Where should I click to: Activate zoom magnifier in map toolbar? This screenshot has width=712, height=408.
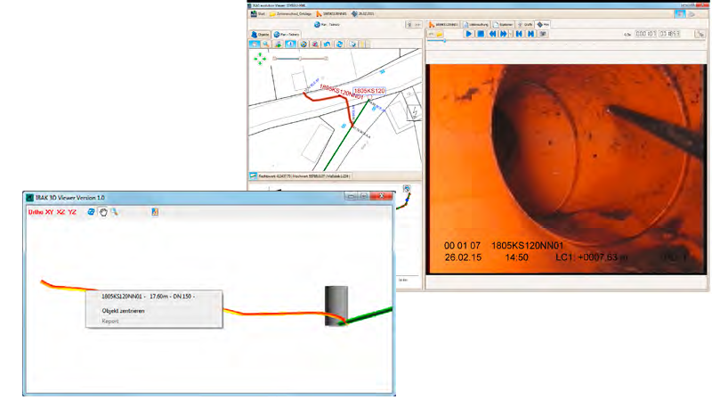pos(266,44)
